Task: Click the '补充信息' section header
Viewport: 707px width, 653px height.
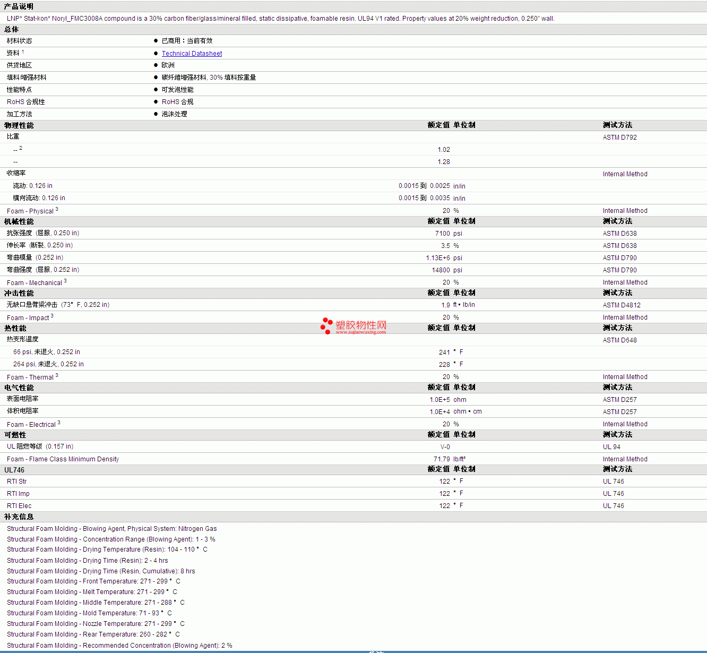Action: click(x=19, y=517)
